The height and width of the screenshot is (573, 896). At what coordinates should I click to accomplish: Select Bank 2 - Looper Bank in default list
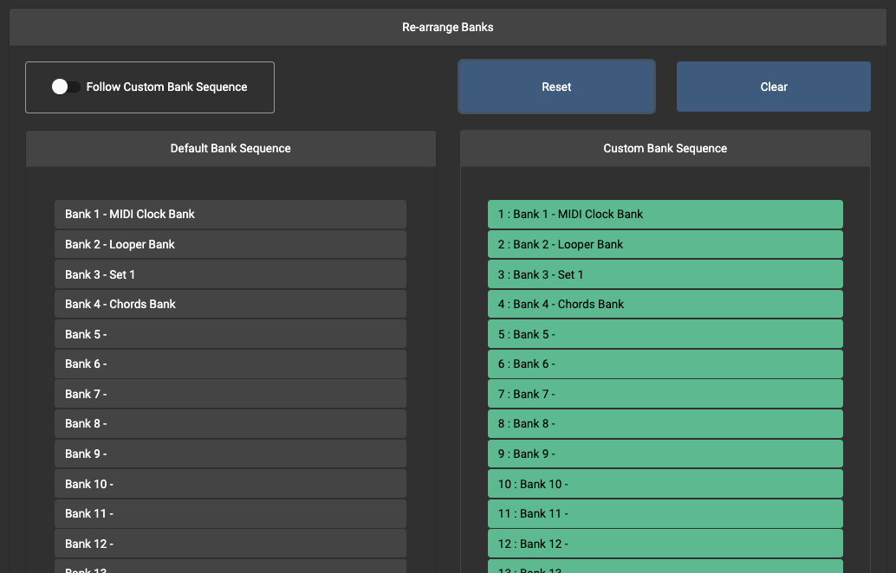click(230, 244)
